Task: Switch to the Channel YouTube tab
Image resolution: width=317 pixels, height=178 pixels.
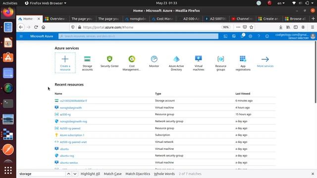Action: tap(243, 19)
